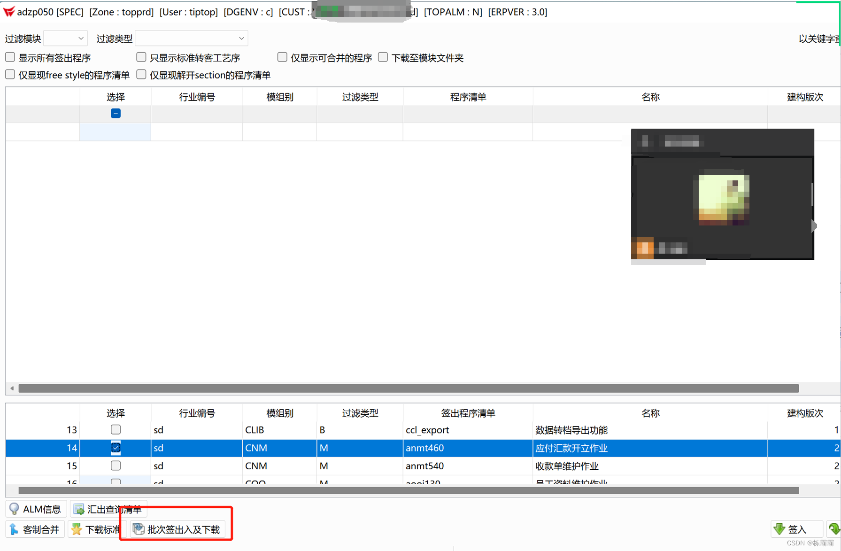
Task: Click row number 15 header
Action: tap(43, 466)
